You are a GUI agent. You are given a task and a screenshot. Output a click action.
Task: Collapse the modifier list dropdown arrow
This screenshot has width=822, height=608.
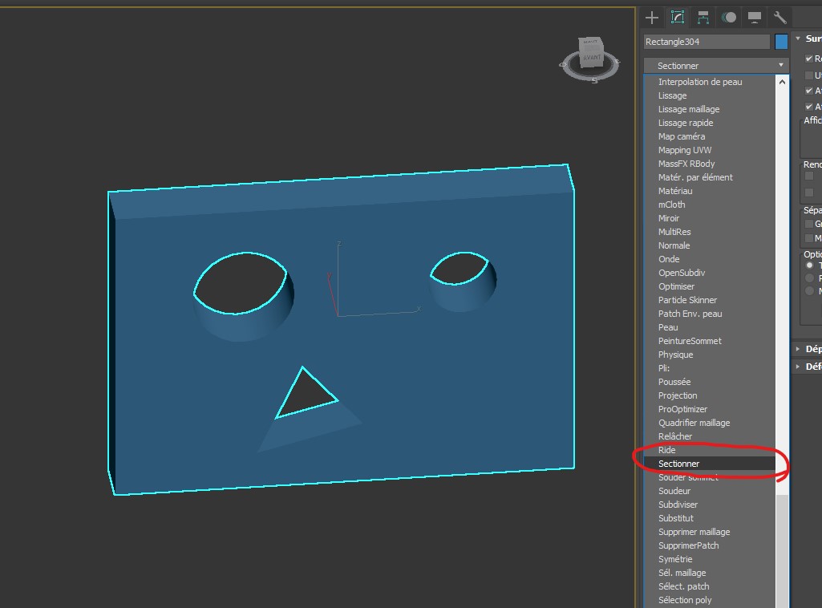click(780, 65)
